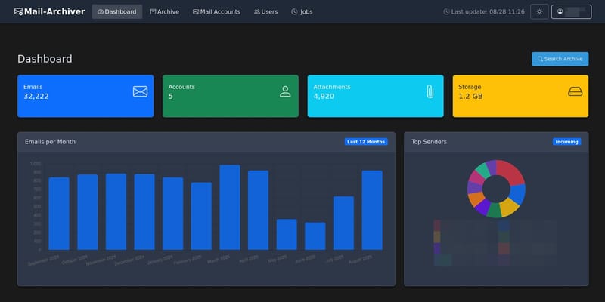Select the yellow donut chart segment

[509, 207]
